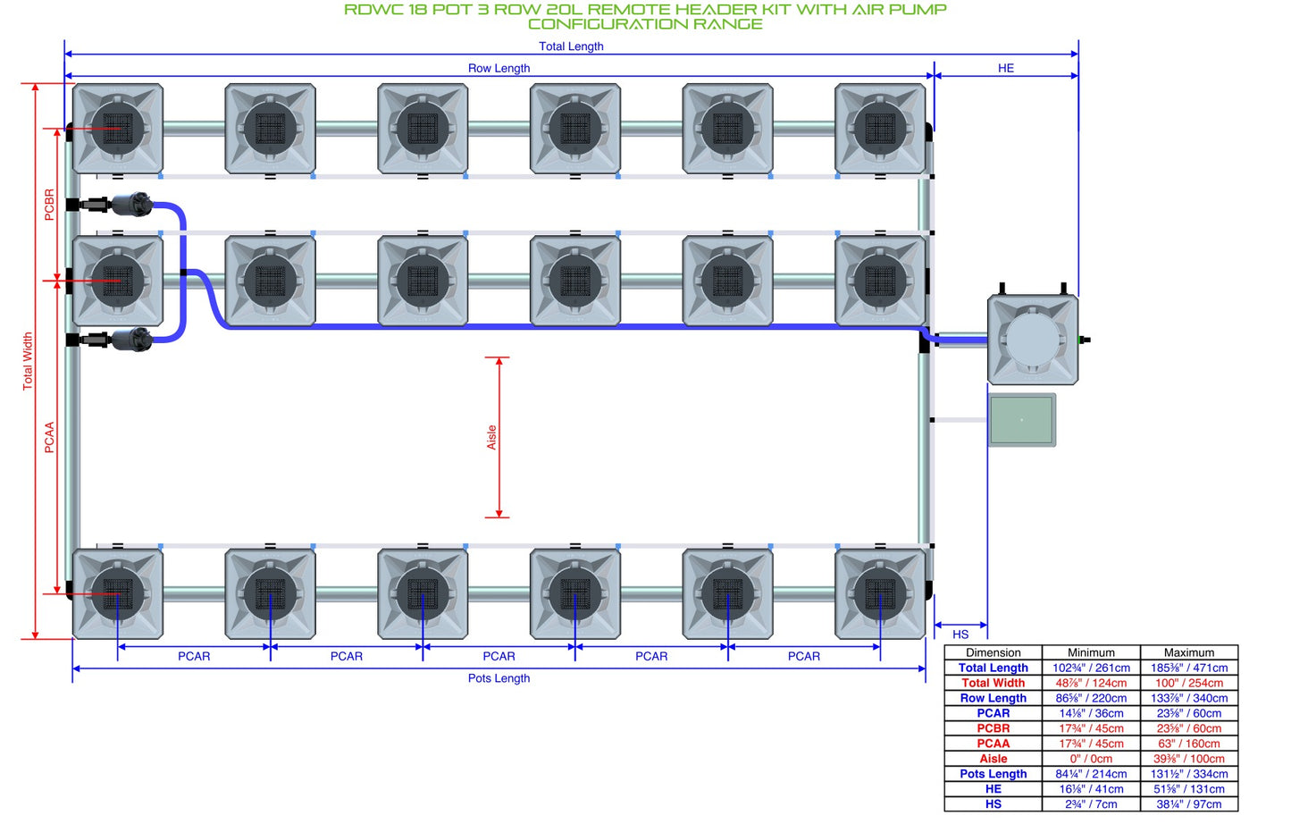This screenshot has height=832, width=1291.
Task: Click the value 51⅝" / 131cm
Action: [x=1189, y=790]
